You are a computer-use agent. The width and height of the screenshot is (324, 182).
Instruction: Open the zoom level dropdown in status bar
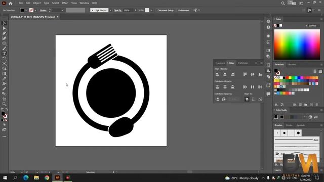[x=22, y=172]
